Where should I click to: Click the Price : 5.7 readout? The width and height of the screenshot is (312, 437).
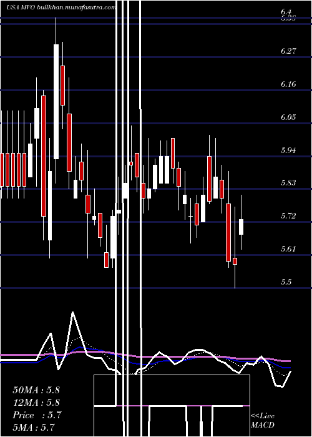point(37,415)
